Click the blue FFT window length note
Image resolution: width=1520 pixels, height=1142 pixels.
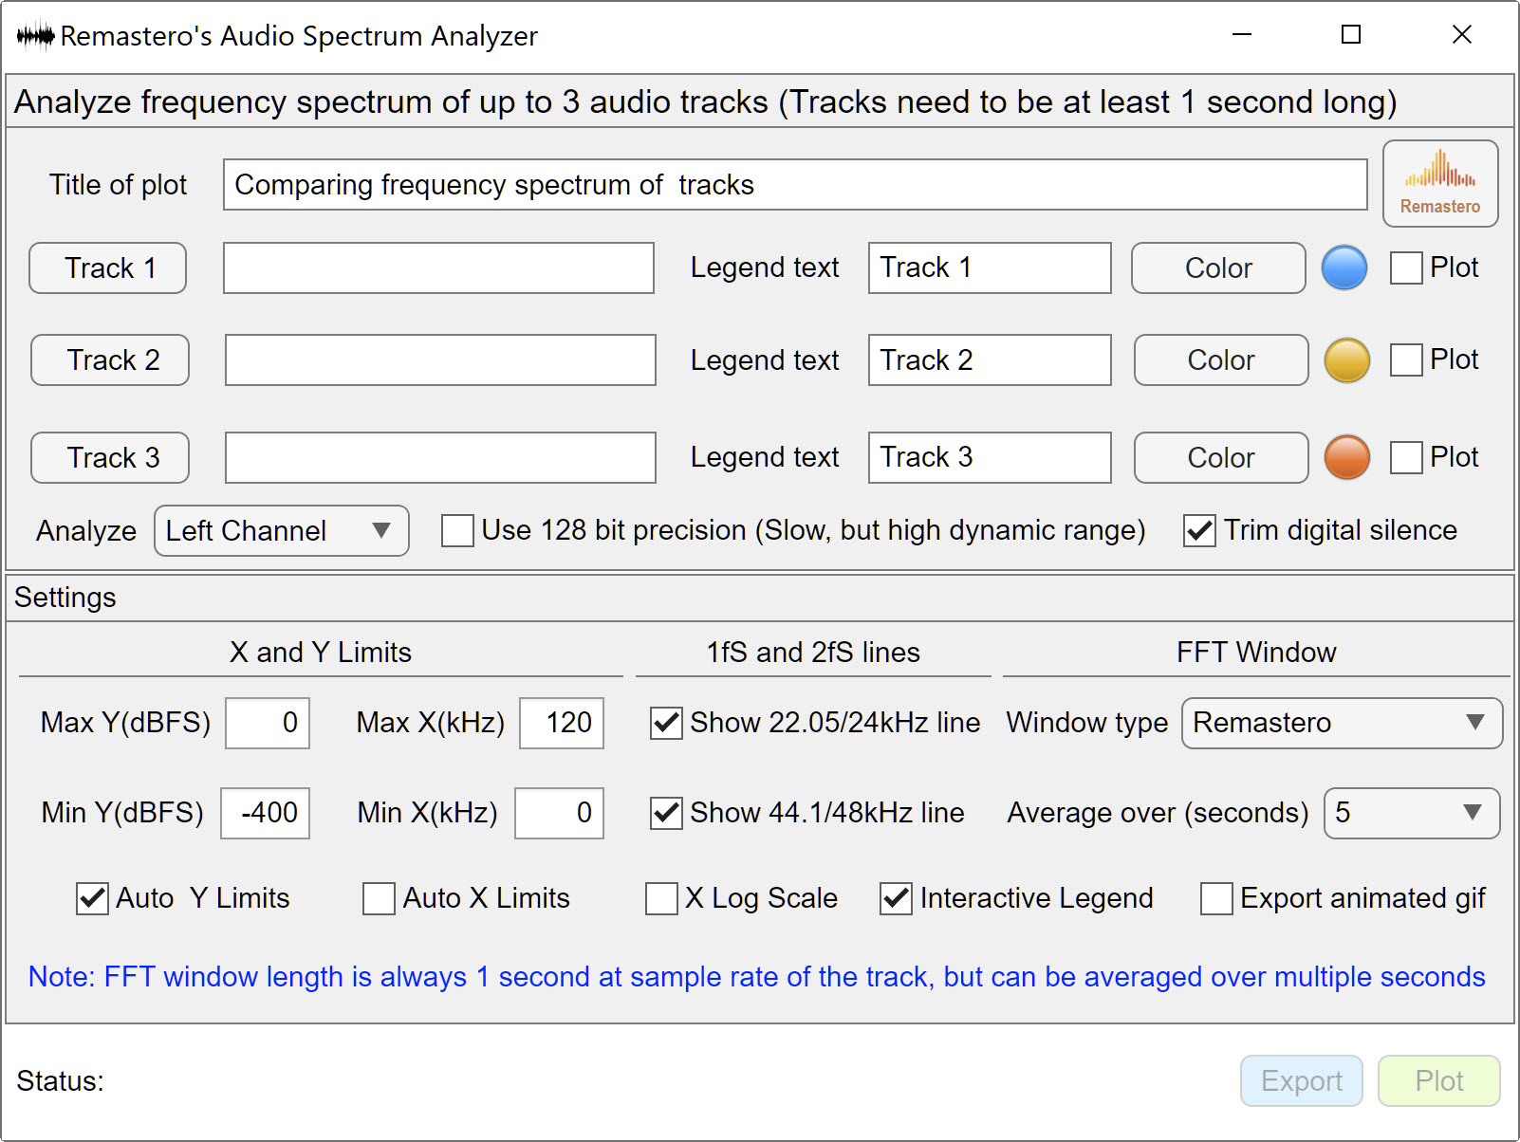[x=756, y=977]
